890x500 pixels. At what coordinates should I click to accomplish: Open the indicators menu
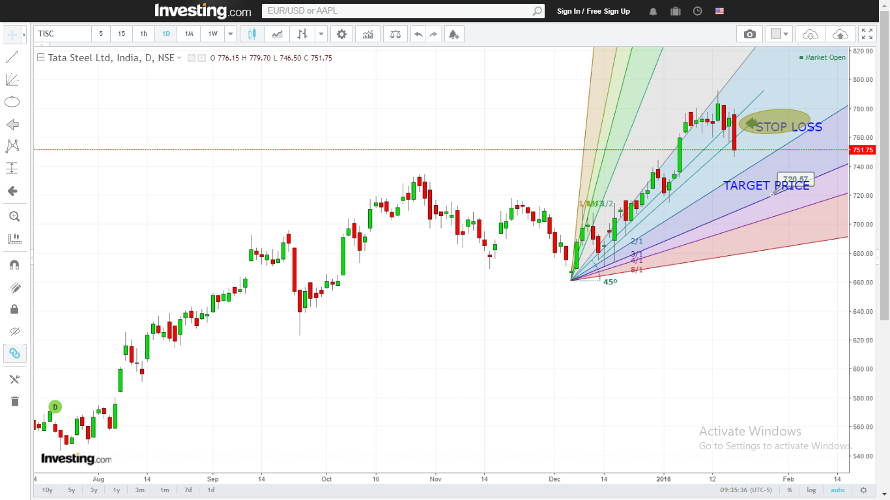(368, 34)
